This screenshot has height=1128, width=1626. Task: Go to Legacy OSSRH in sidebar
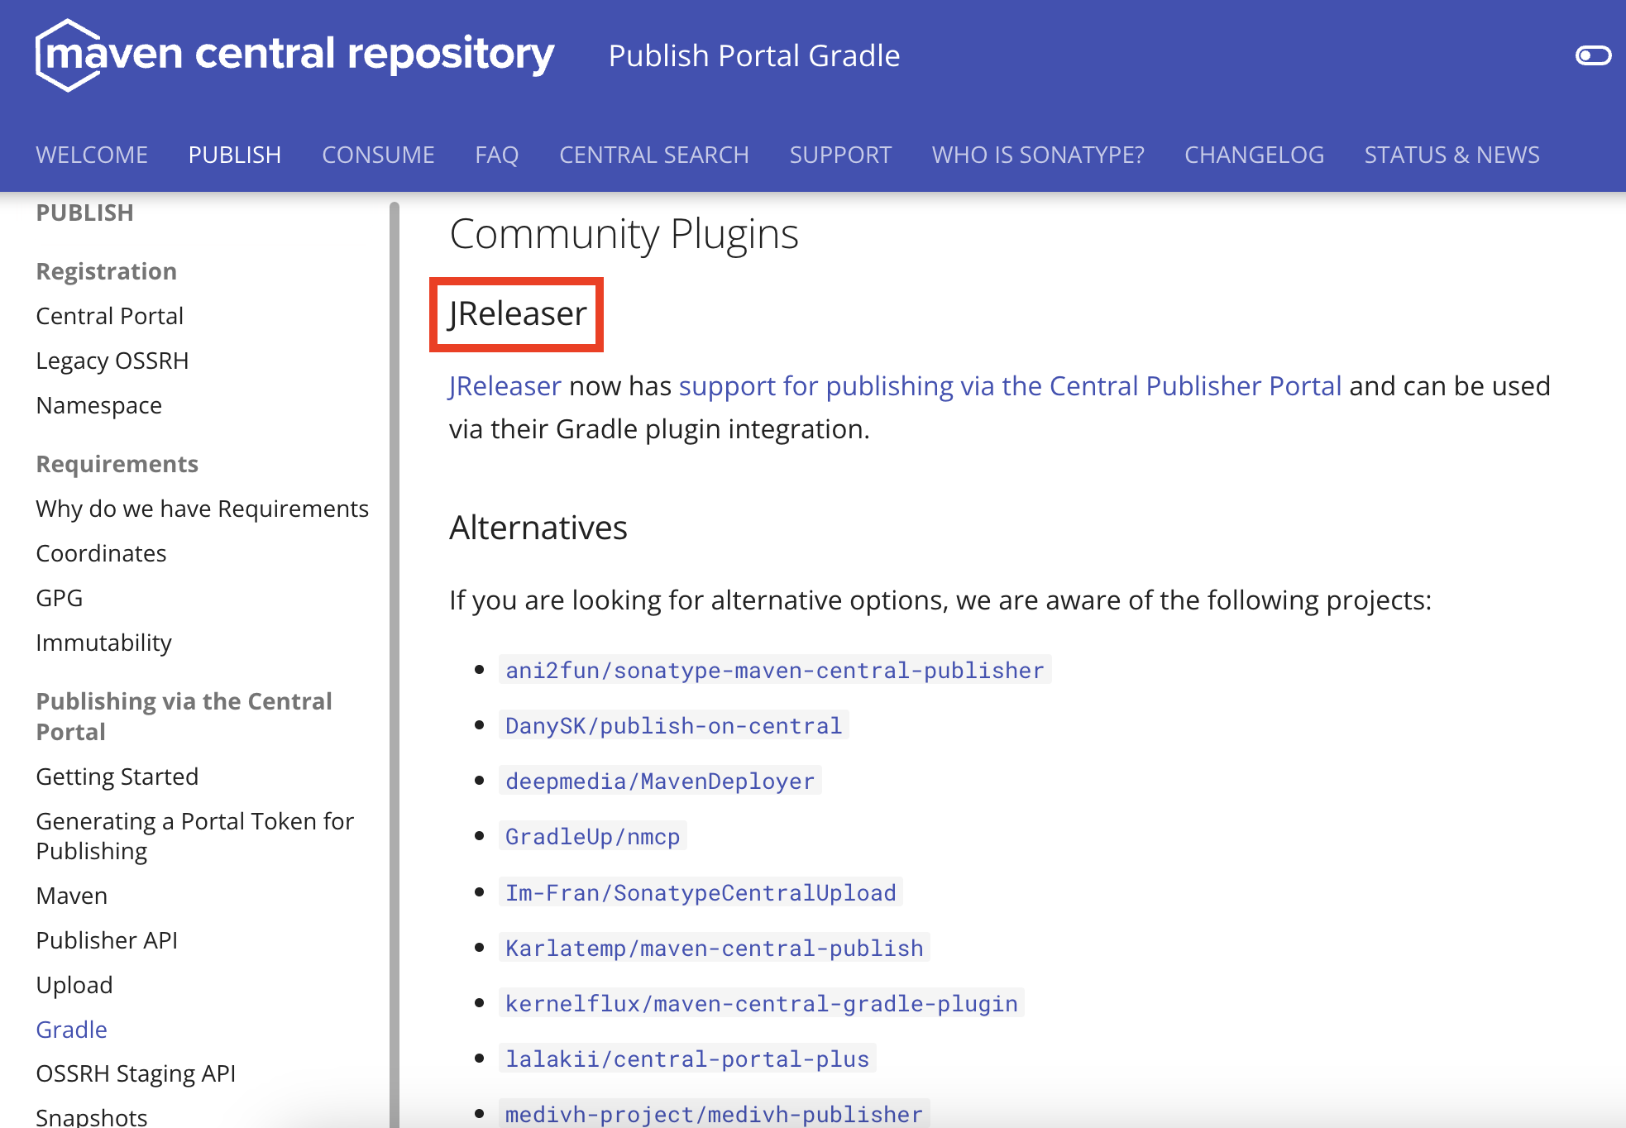pyautogui.click(x=112, y=361)
